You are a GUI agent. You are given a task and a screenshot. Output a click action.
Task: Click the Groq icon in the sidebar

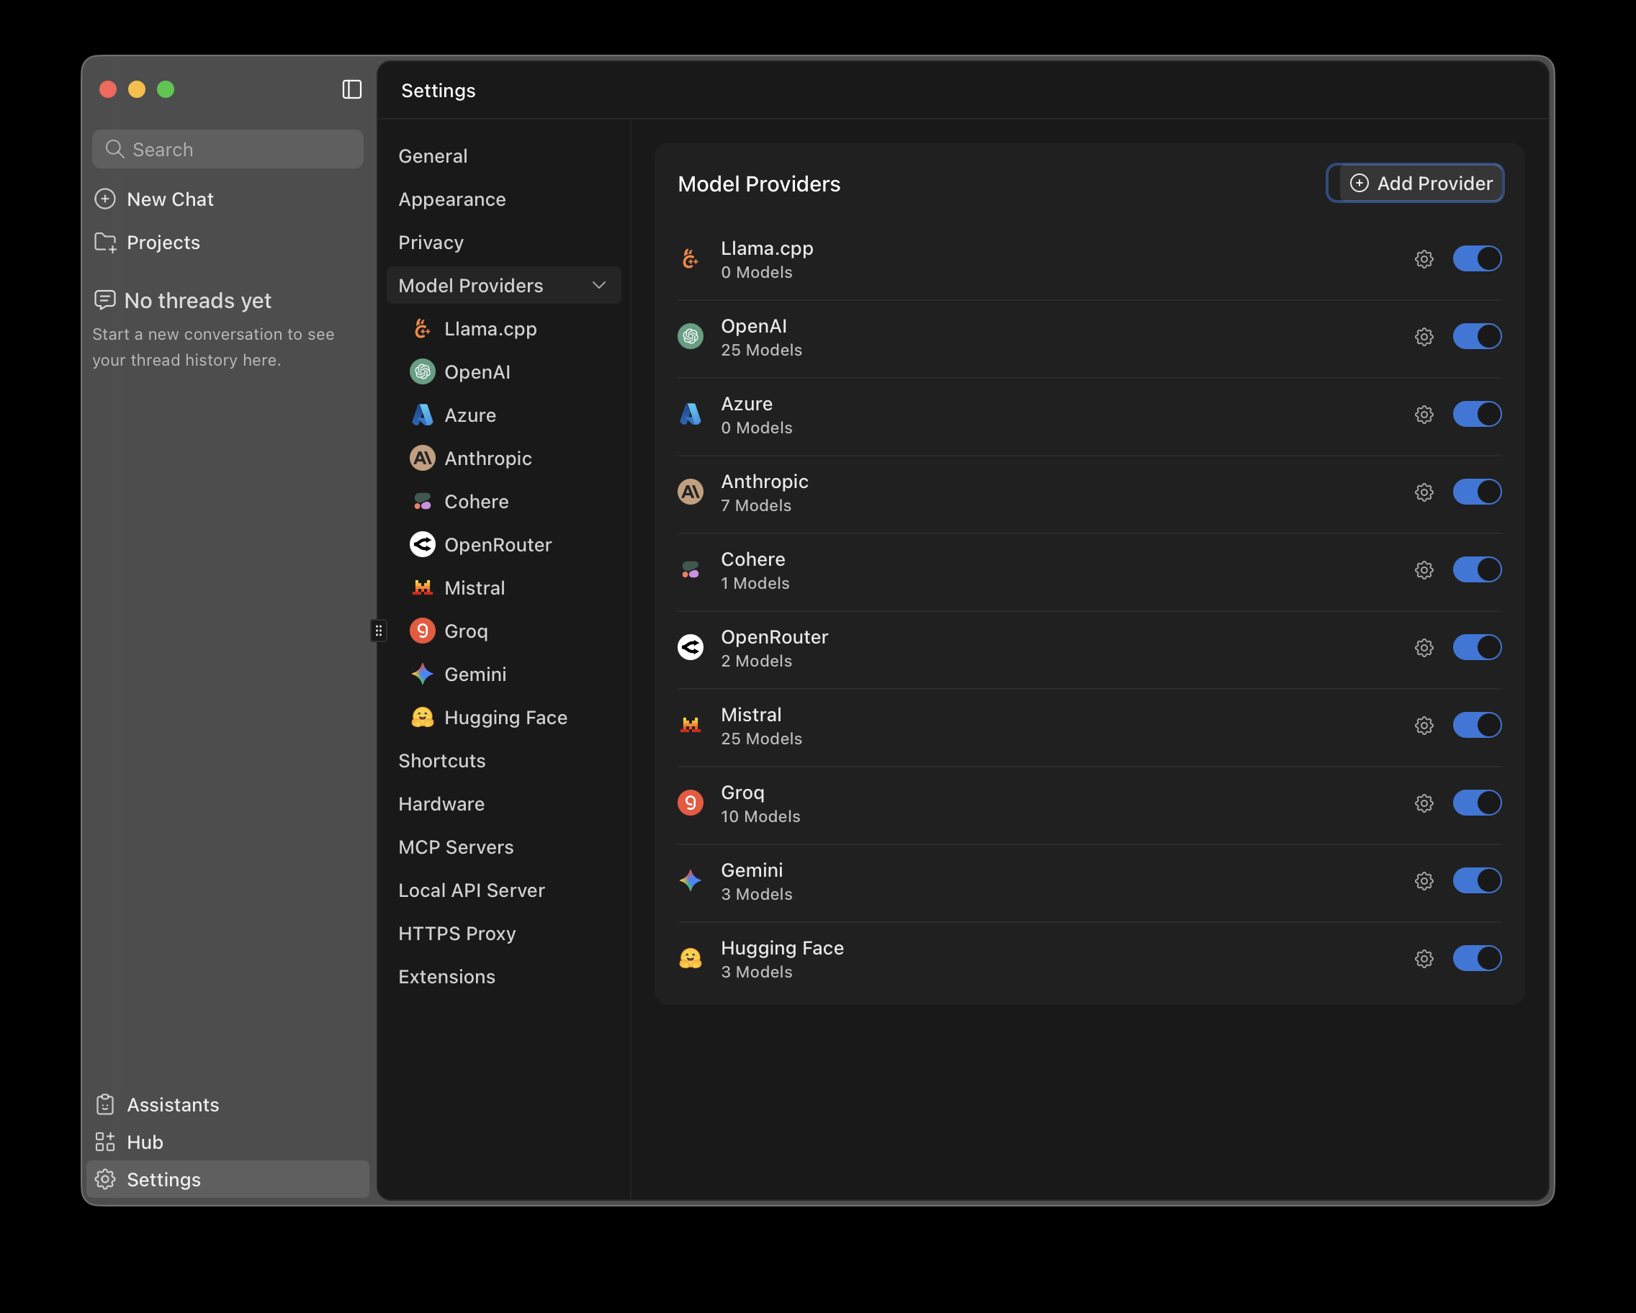pos(422,631)
